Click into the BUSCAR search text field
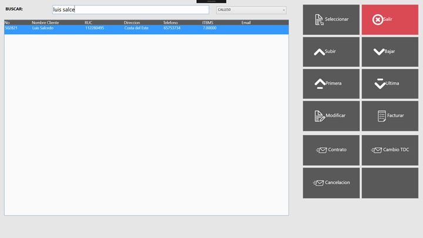Viewport: 423px width, 238px height. coord(130,10)
